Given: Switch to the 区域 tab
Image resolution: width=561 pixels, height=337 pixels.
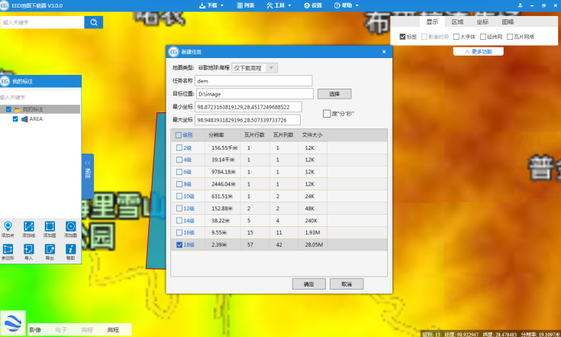Looking at the screenshot, I should pyautogui.click(x=457, y=22).
